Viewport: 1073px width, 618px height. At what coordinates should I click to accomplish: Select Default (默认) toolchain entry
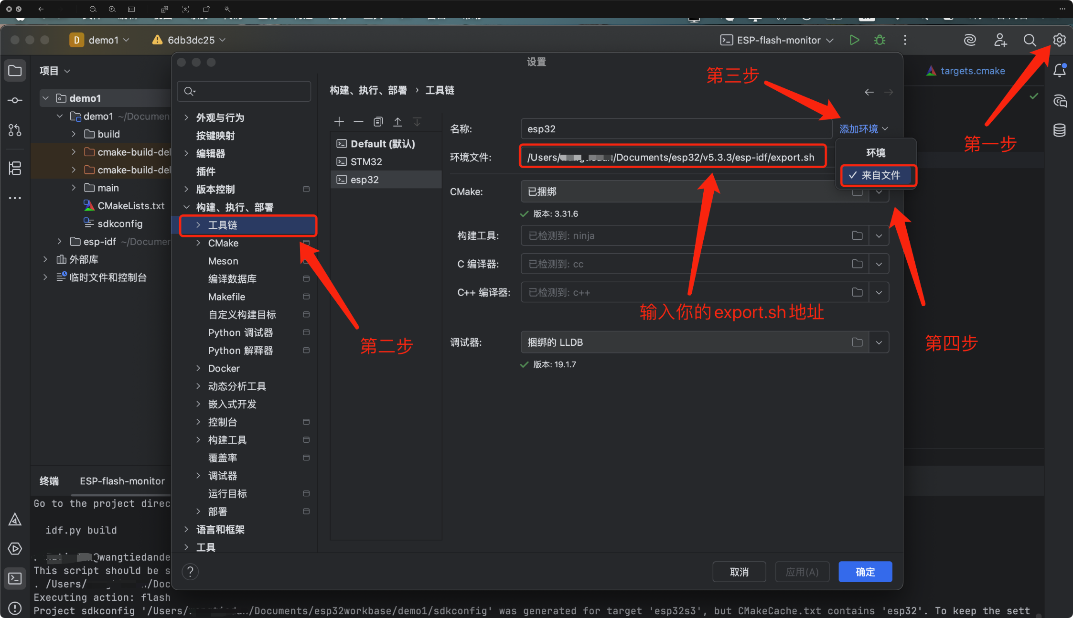point(386,144)
